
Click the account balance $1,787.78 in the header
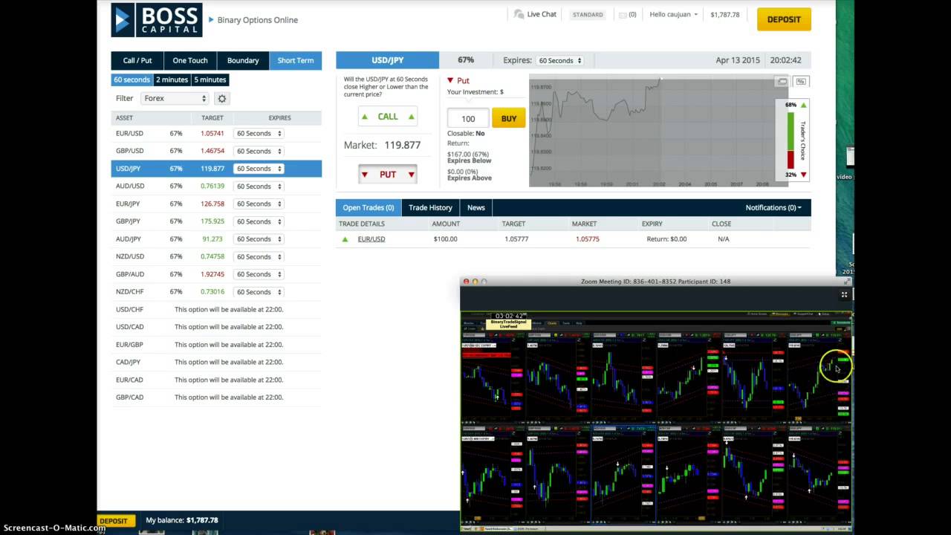[724, 15]
